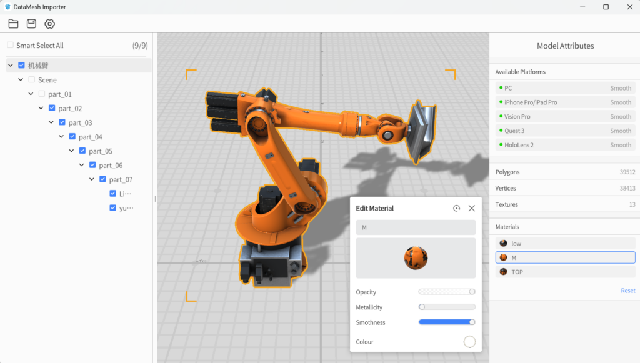The width and height of the screenshot is (640, 363).
Task: Click the material preview sphere thumbnail
Action: click(x=416, y=257)
